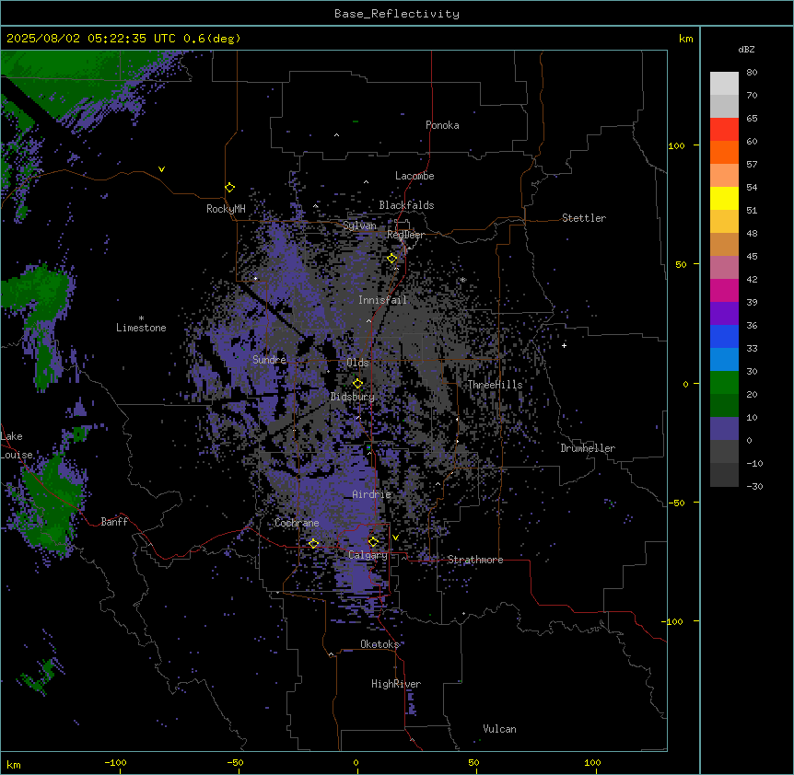The width and height of the screenshot is (794, 775).
Task: Click the yellow 51 dBZ legend swatch
Action: (x=724, y=199)
